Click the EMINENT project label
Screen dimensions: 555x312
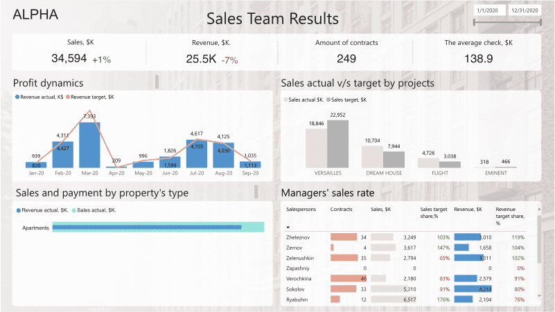pyautogui.click(x=496, y=173)
